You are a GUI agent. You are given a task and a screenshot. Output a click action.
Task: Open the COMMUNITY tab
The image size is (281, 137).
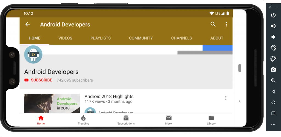point(141,38)
